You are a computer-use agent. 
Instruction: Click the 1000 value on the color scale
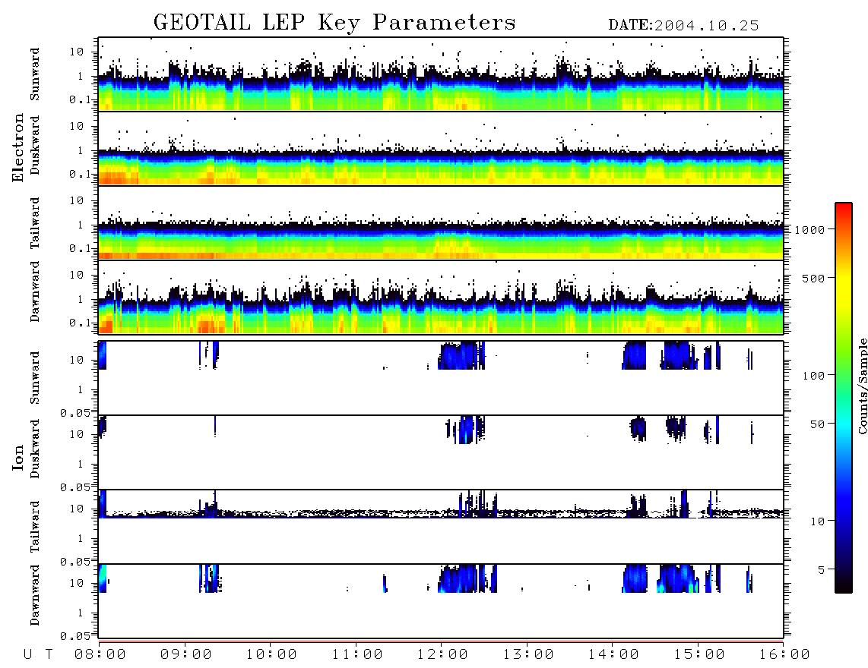(810, 230)
